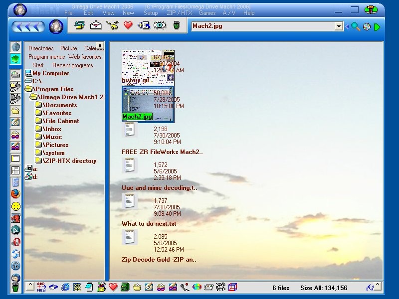The height and width of the screenshot is (299, 399).
Task: Open the Setup menu
Action: tap(151, 13)
